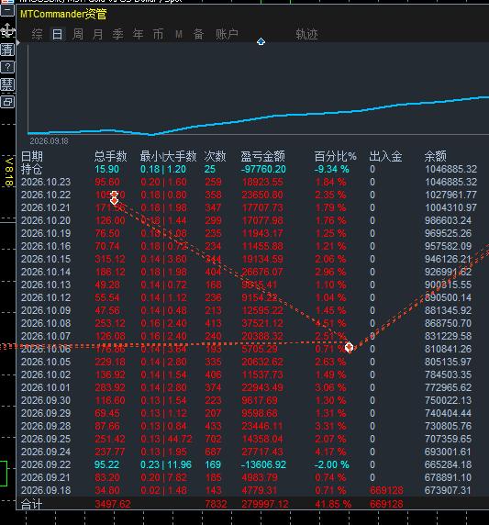Click lots 315.12 in the 2026.10.15 row
The image size is (489, 525).
[x=110, y=259]
